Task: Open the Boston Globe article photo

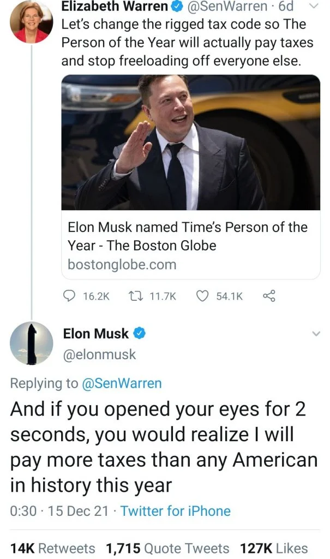Action: pos(191,142)
